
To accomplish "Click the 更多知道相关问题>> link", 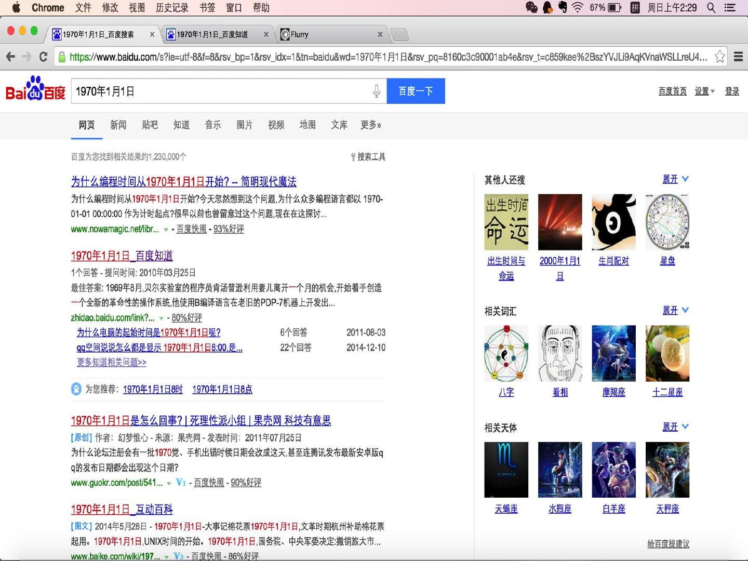I will click(112, 363).
